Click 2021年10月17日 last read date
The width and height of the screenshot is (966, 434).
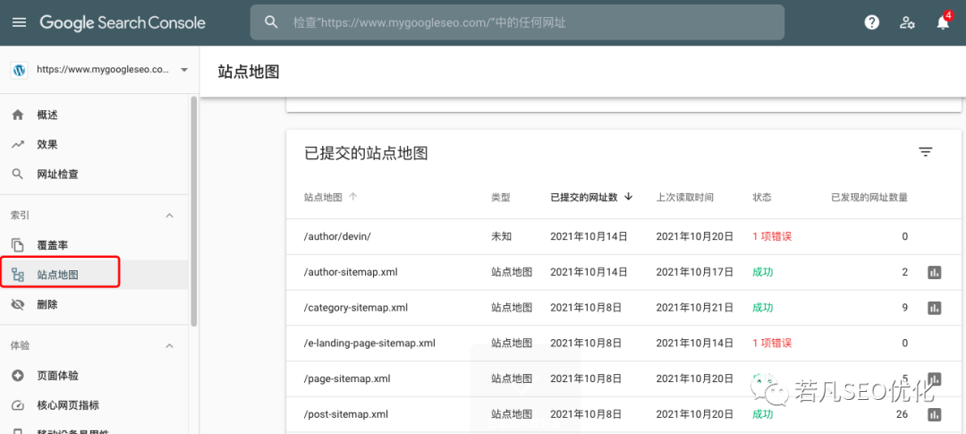coord(695,272)
